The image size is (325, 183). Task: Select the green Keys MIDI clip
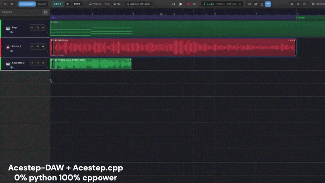point(187,28)
